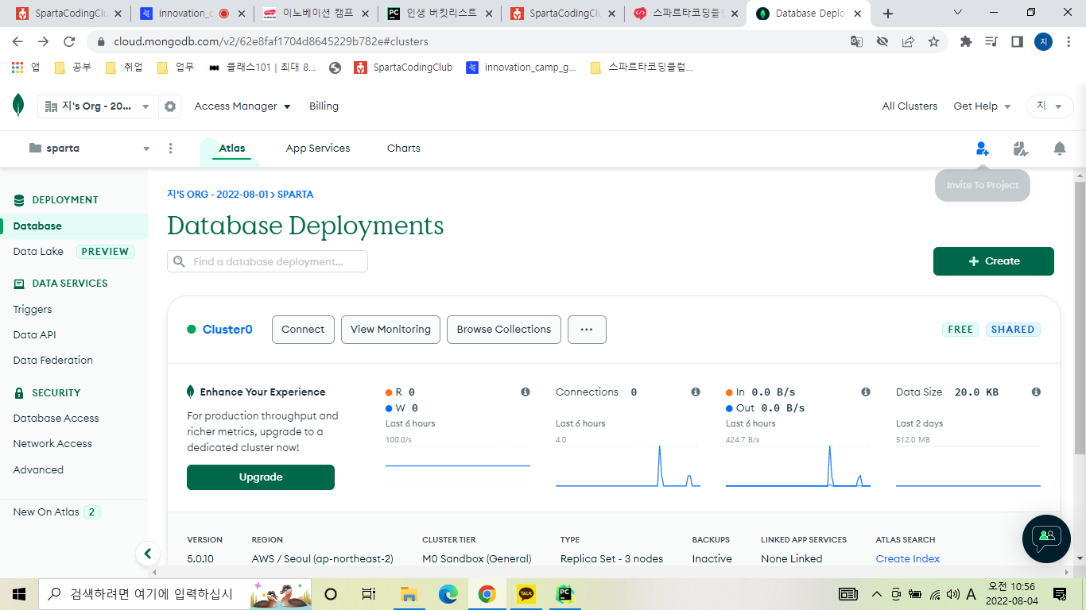Show hidden system tray icons
This screenshot has height=610, width=1086.
(x=877, y=593)
